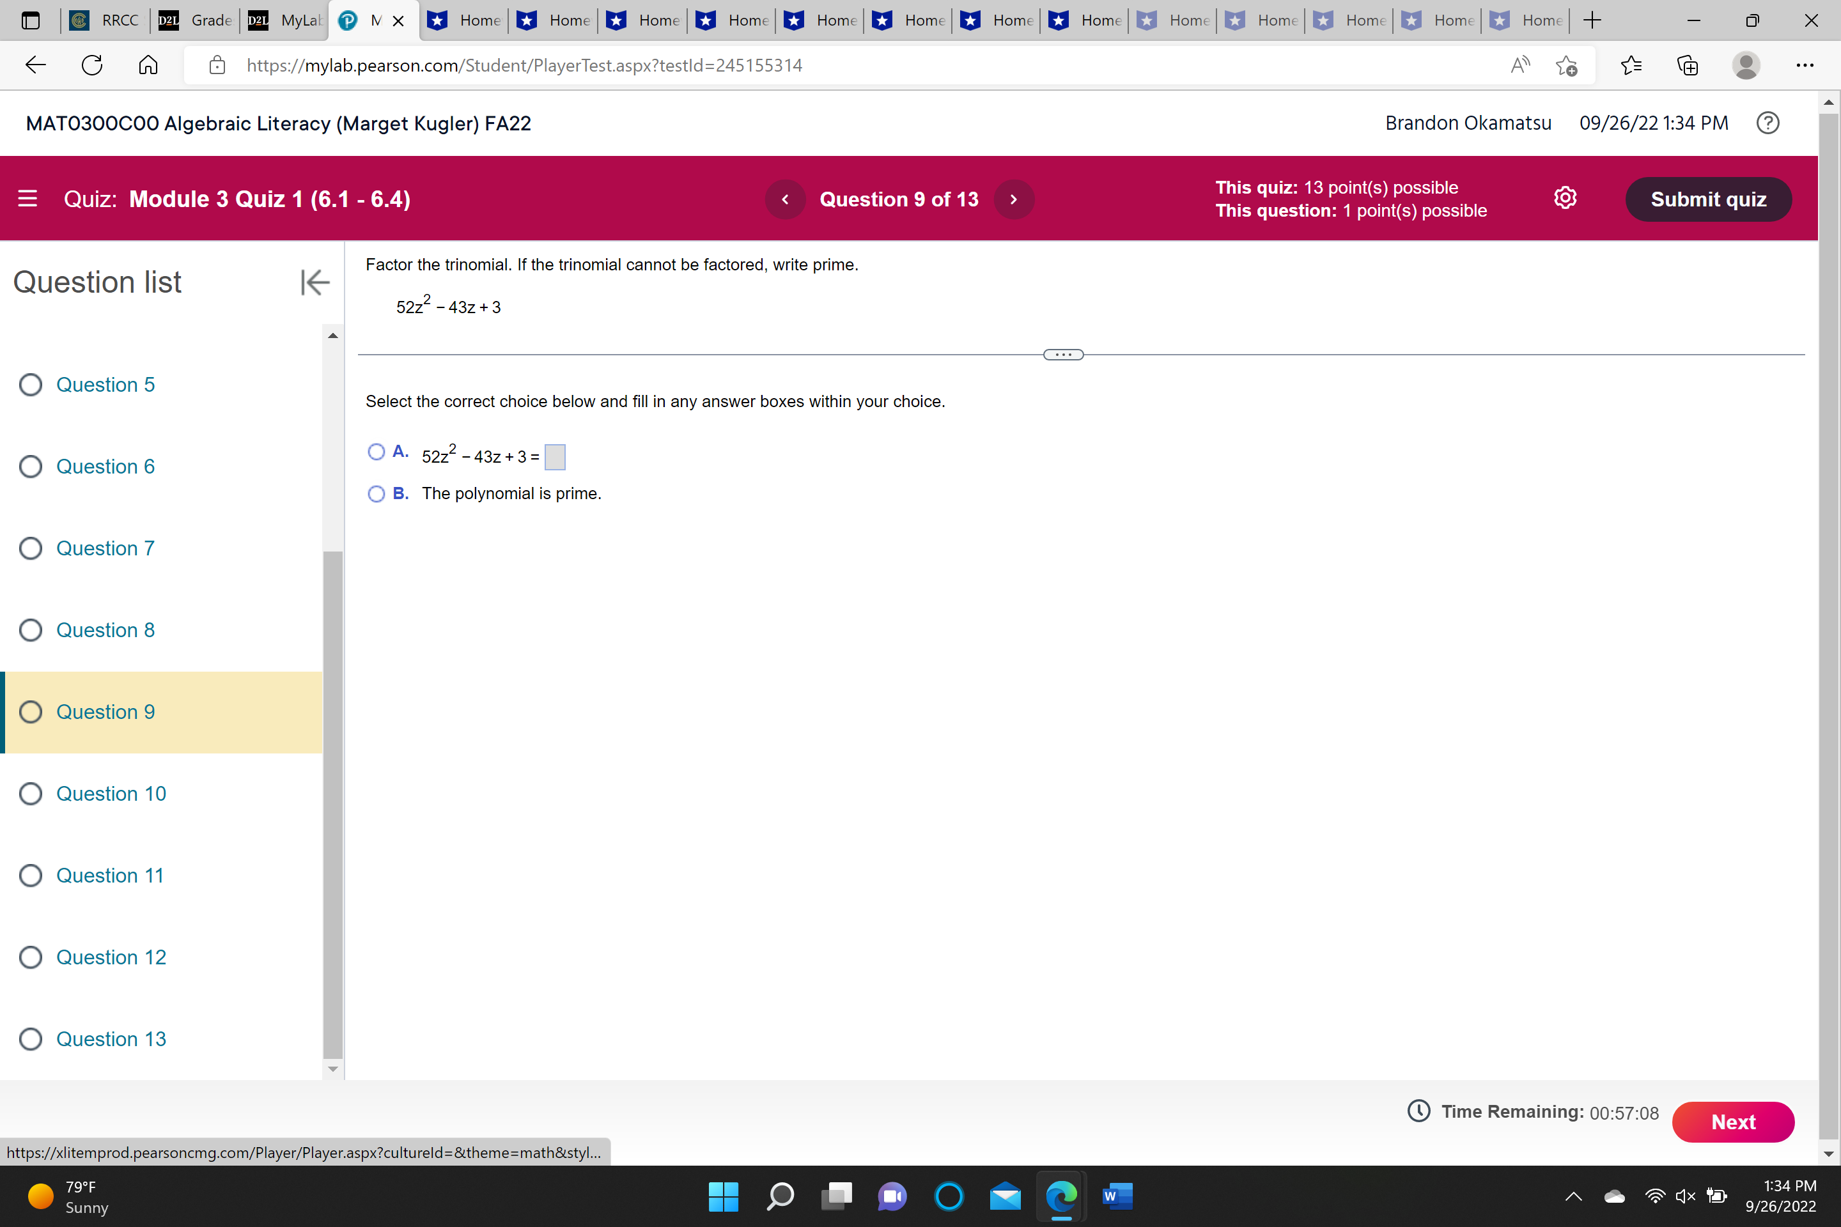
Task: Expand the ellipsis divider handle
Action: coord(1063,355)
